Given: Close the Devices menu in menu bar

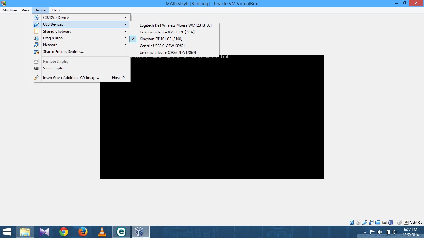Looking at the screenshot, I should click(x=41, y=10).
